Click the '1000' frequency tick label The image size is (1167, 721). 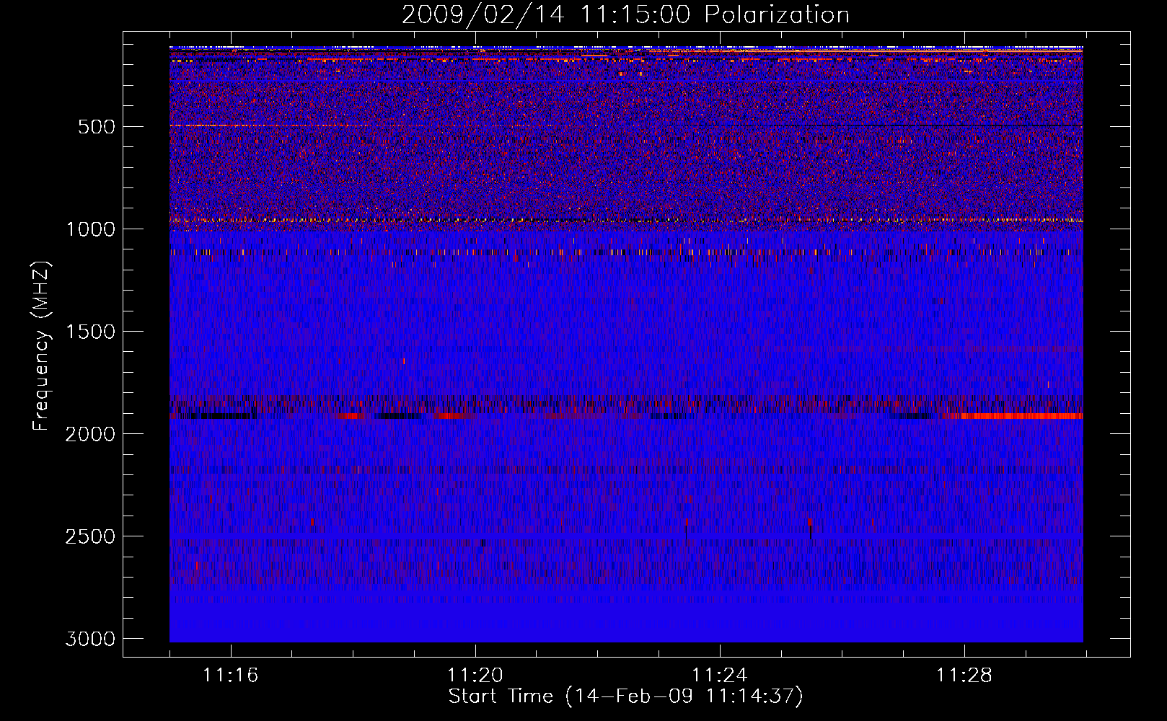pyautogui.click(x=90, y=229)
